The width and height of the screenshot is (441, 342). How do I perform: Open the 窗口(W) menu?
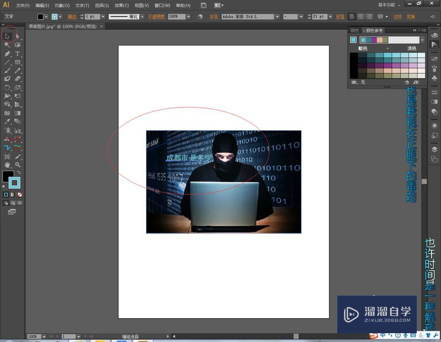click(x=162, y=5)
